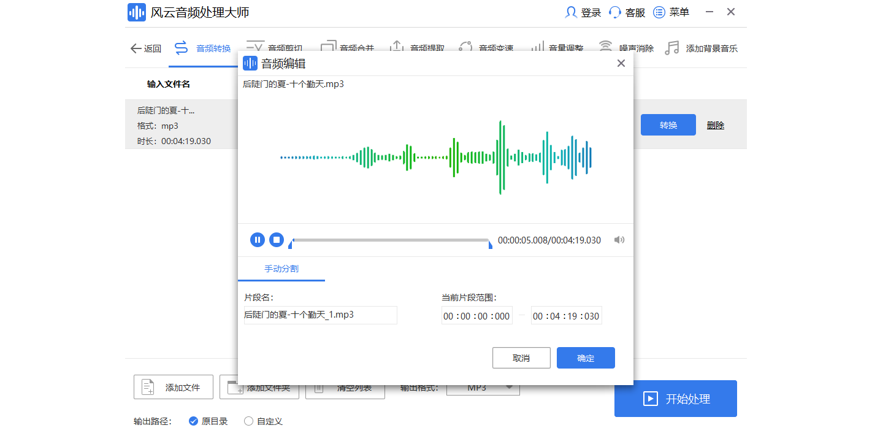Click the right trim handle marker
This screenshot has width=872, height=436.
coord(491,245)
